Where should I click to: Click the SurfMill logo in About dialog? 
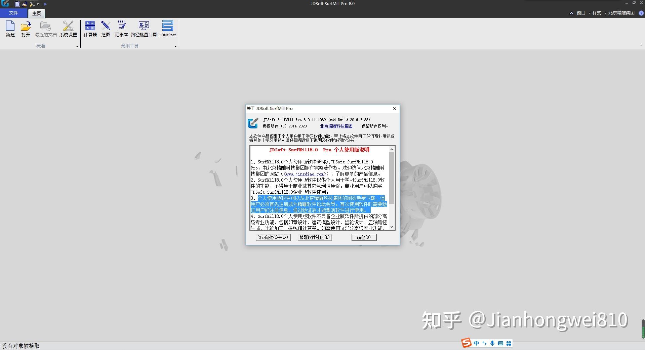253,123
